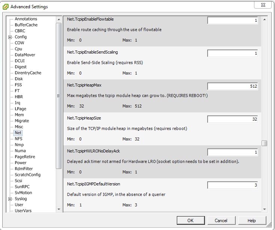This screenshot has height=230, width=275.
Task: Expand the Syslog tree node
Action: pos(10,199)
